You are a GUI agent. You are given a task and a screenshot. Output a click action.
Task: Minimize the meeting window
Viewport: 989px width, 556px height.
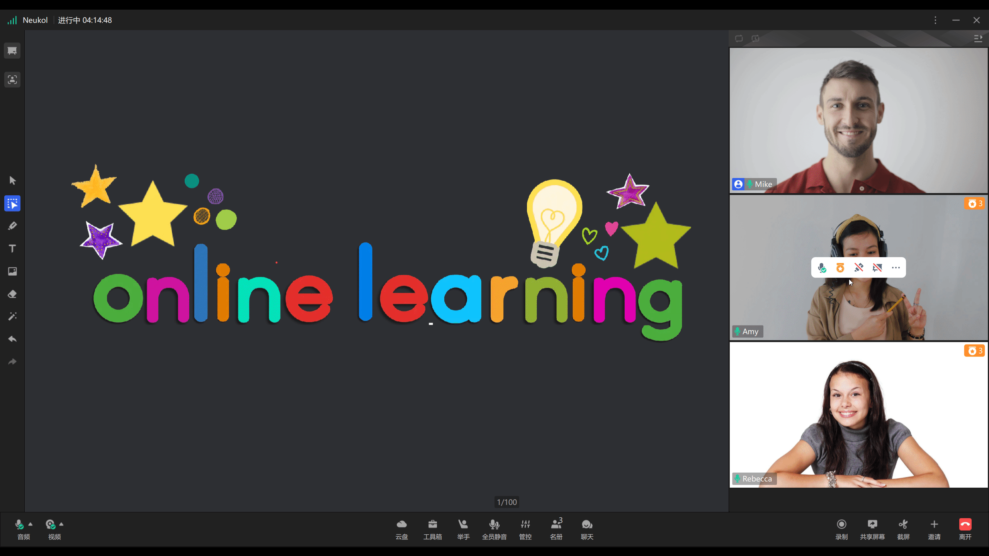point(956,20)
